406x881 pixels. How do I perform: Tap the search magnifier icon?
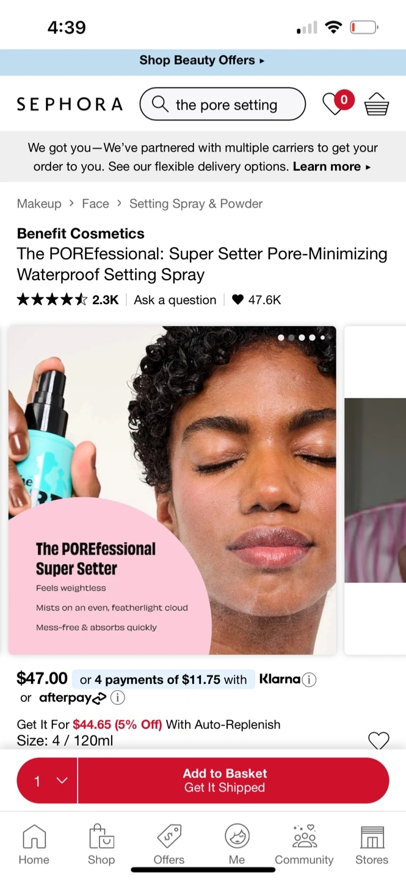tap(160, 104)
